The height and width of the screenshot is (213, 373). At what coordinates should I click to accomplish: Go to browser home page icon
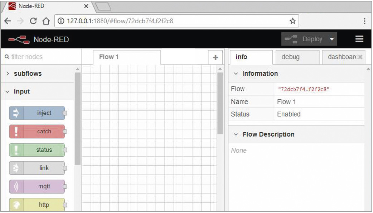coord(46,21)
